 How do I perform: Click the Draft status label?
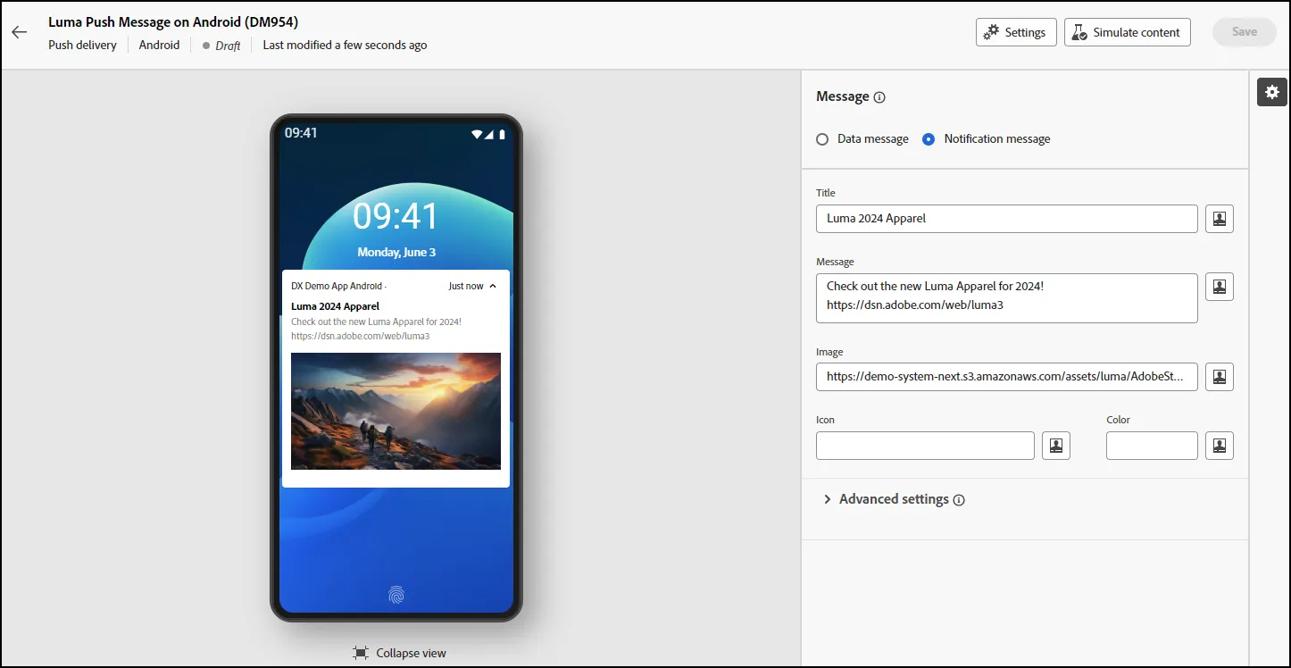(228, 46)
